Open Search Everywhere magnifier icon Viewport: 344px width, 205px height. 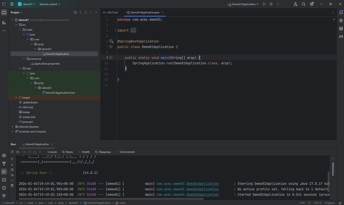(x=304, y=4)
